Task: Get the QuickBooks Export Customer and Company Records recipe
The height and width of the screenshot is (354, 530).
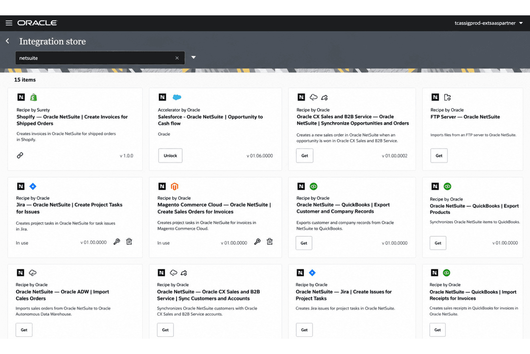Action: [304, 243]
